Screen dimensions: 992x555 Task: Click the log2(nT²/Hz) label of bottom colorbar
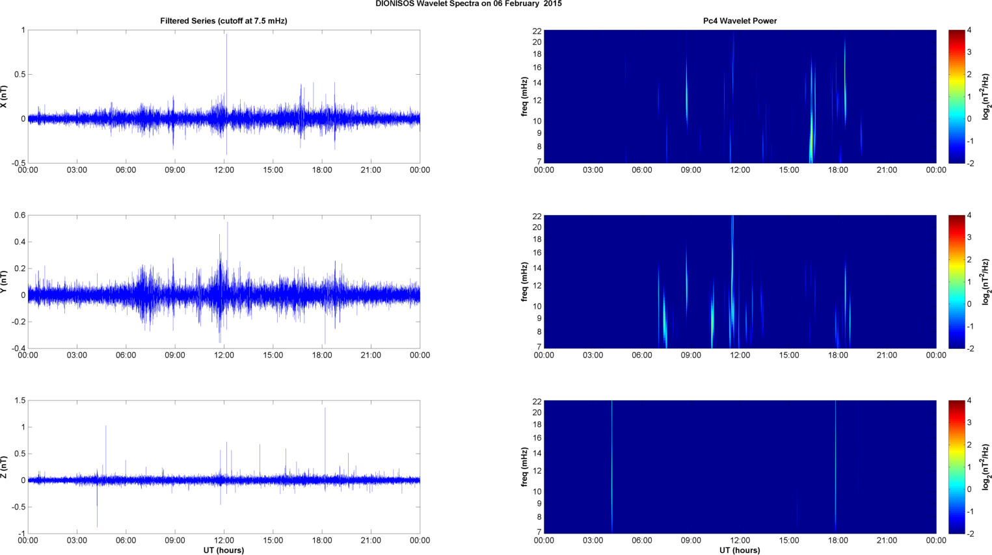[x=986, y=467]
